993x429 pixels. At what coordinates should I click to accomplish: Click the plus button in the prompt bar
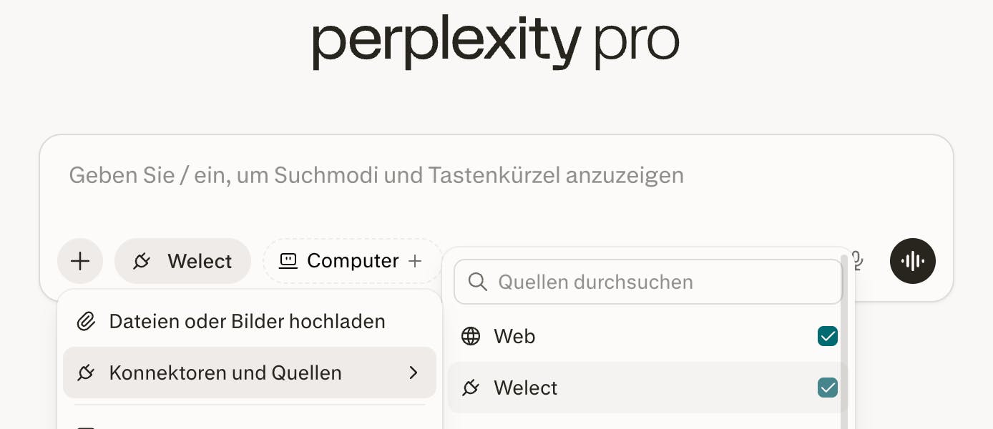tap(80, 261)
